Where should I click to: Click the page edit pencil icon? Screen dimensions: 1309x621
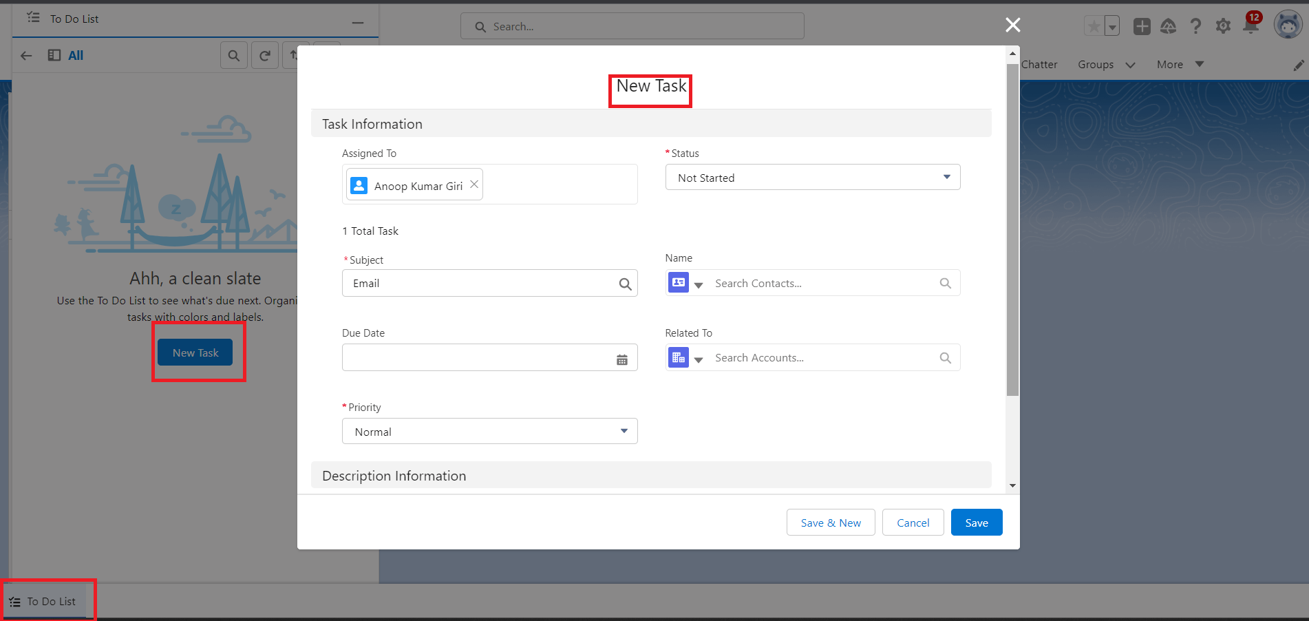coord(1298,65)
